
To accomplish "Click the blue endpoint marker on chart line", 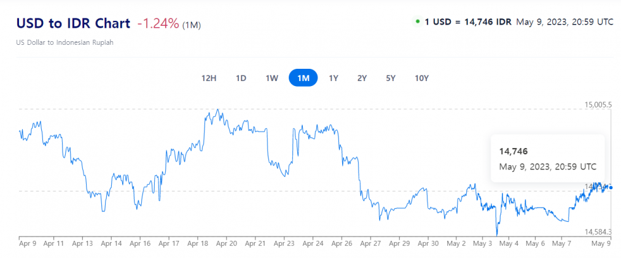I will tap(610, 187).
